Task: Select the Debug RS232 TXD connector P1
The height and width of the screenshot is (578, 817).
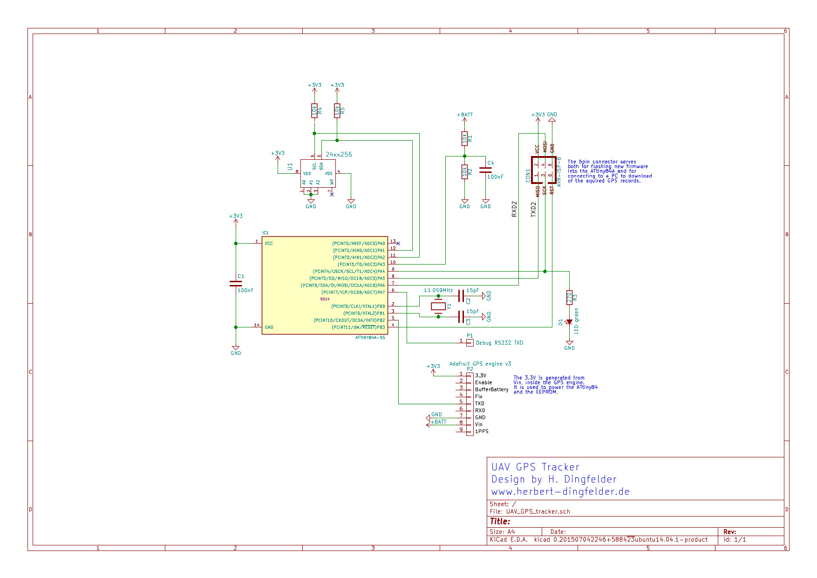Action: pyautogui.click(x=470, y=343)
